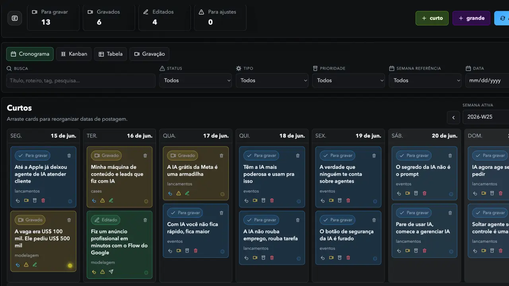Screen dimensions: 509x286
Task: Toggle status dot on 'Fiz um anúncio profissional' card
Action: (146, 273)
